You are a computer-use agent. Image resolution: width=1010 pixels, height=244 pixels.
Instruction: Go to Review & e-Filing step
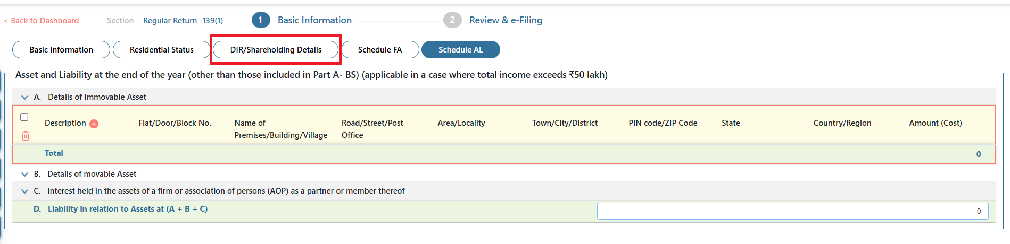click(506, 20)
